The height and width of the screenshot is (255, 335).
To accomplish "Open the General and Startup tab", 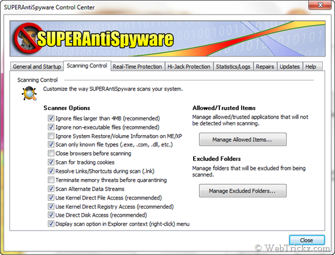I will pos(37,66).
